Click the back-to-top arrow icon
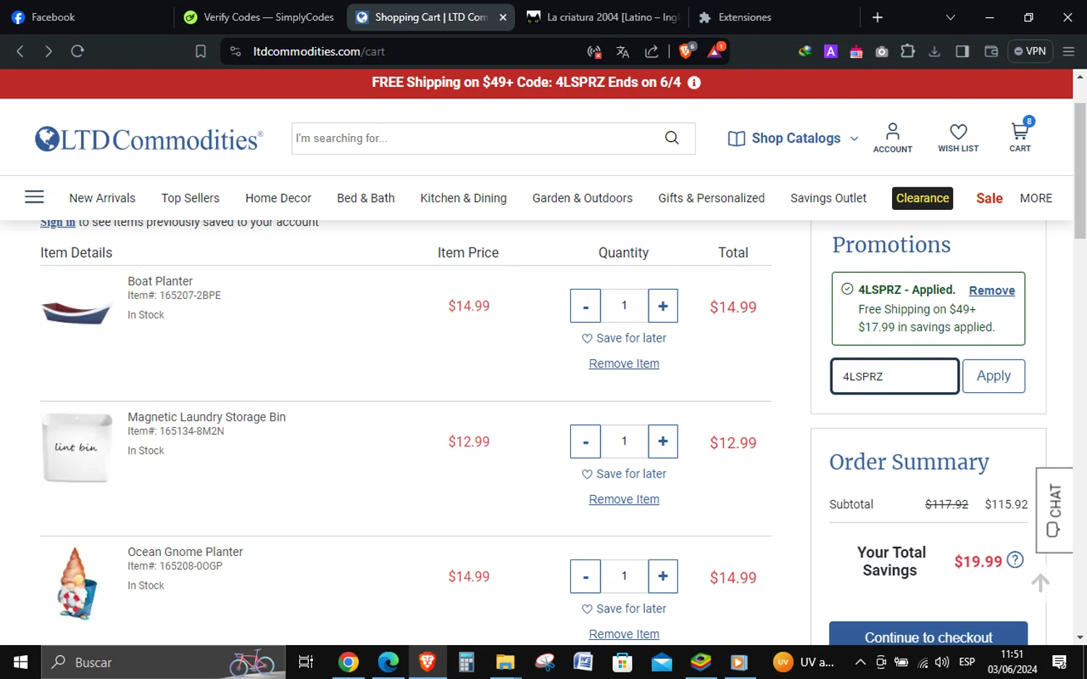Viewport: 1087px width, 679px height. (1041, 583)
